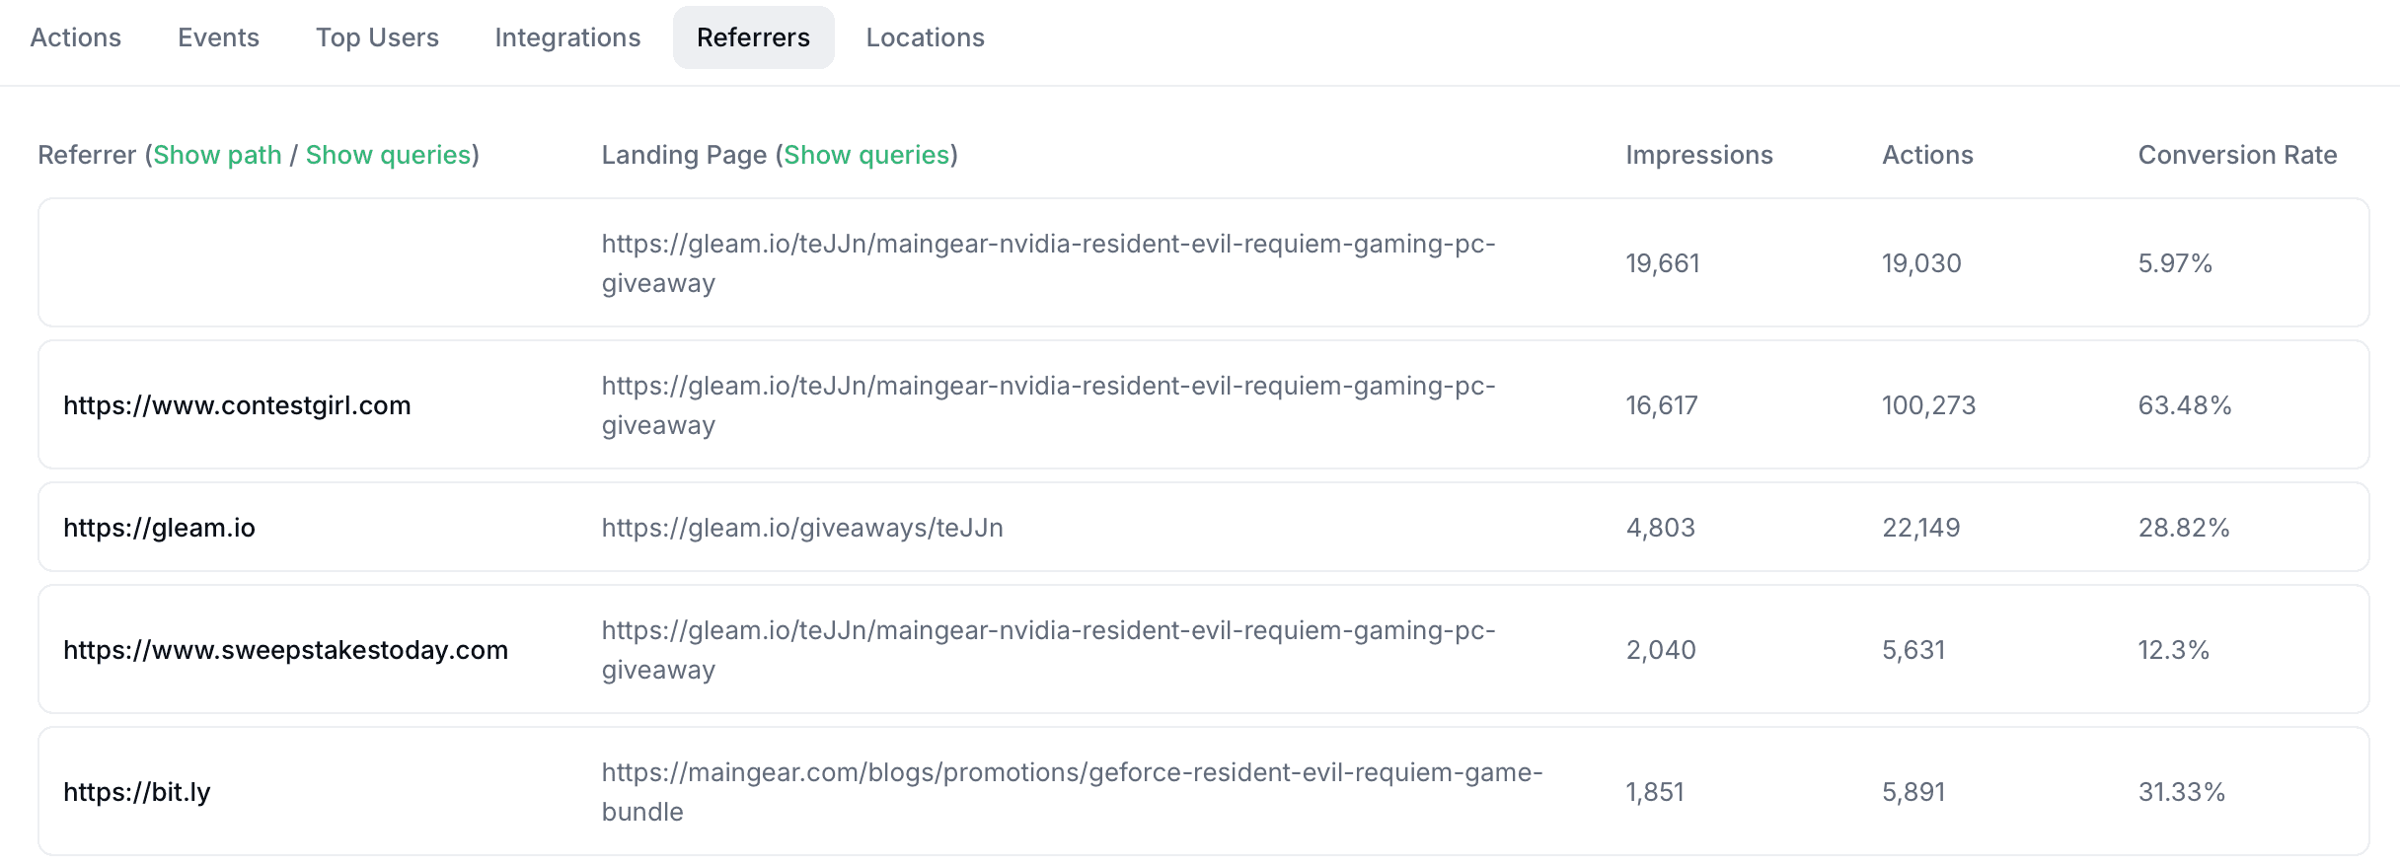The height and width of the screenshot is (866, 2400).
Task: Click the Referrers tab
Action: point(753,37)
